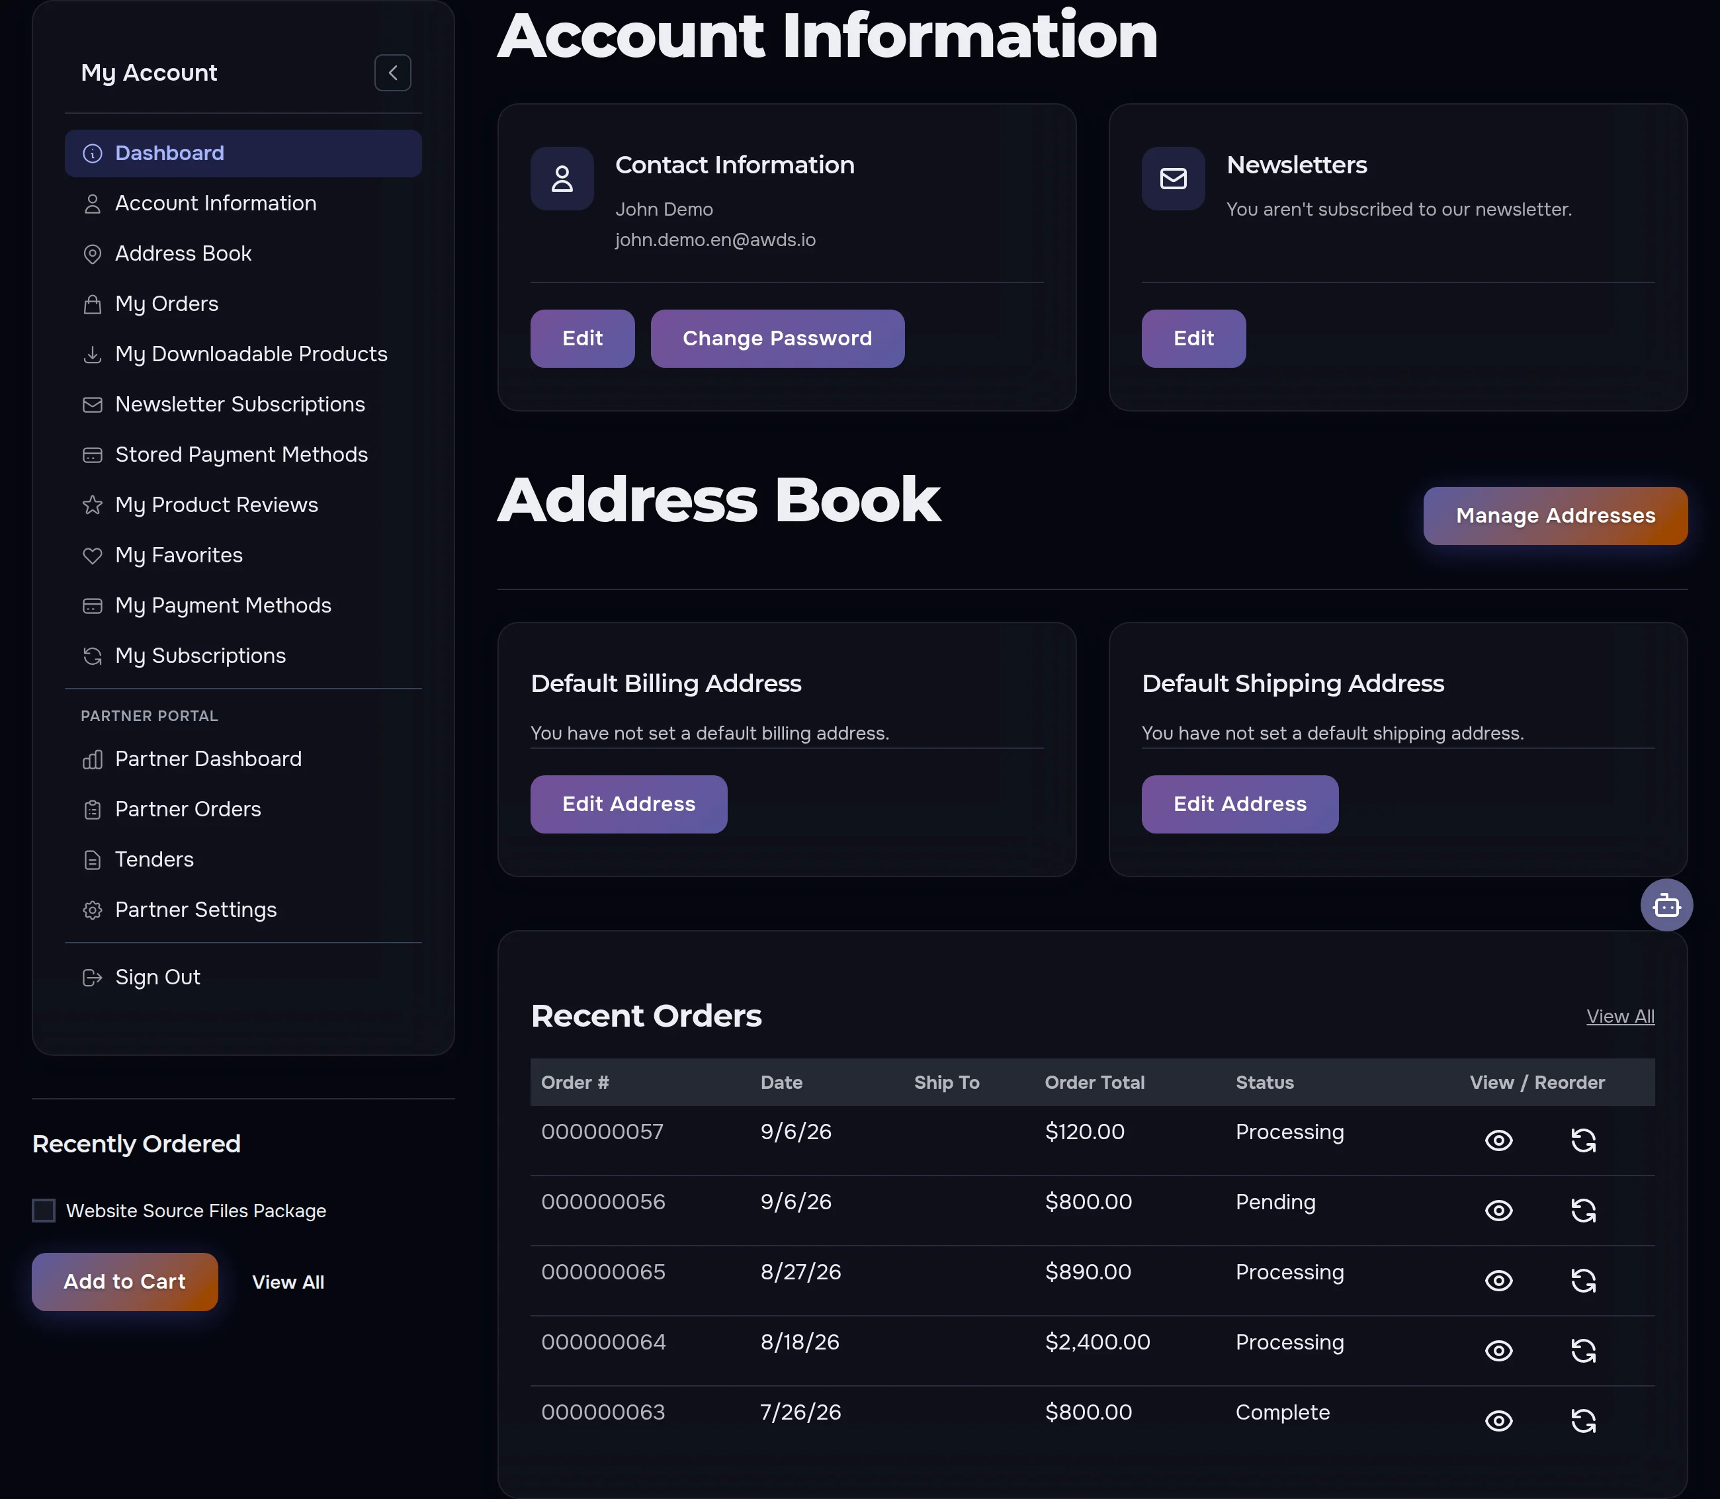The width and height of the screenshot is (1720, 1499).
Task: Click the Partner Dashboard chart icon
Action: 93,759
